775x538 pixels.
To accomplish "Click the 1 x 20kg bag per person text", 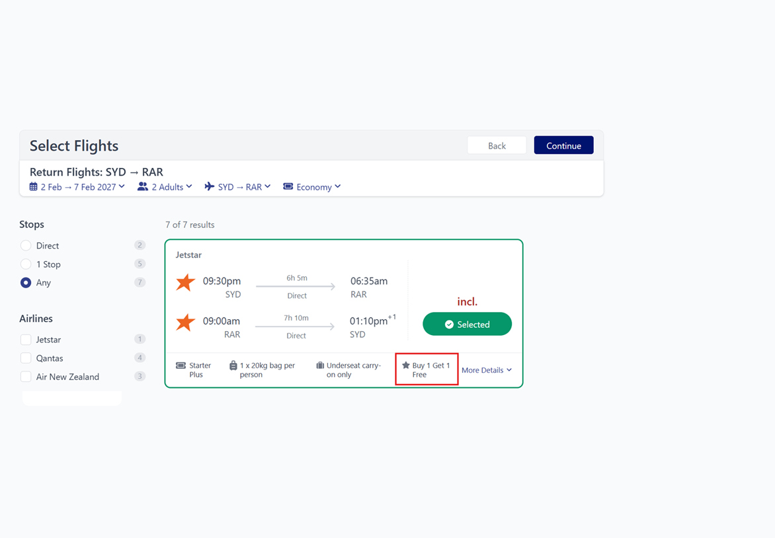I will pyautogui.click(x=267, y=370).
